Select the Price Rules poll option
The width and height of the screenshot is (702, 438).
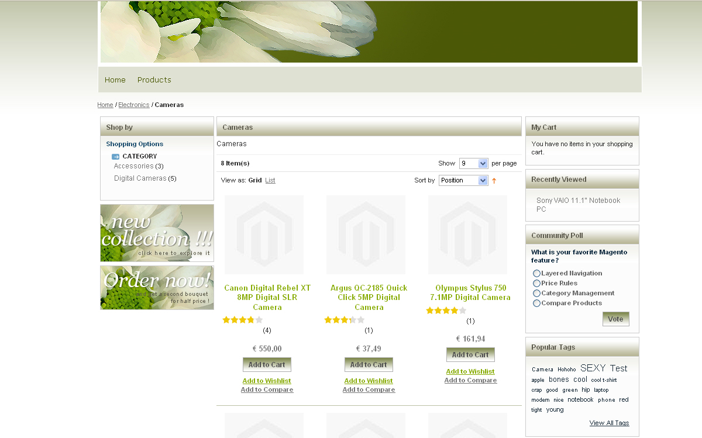pyautogui.click(x=536, y=284)
